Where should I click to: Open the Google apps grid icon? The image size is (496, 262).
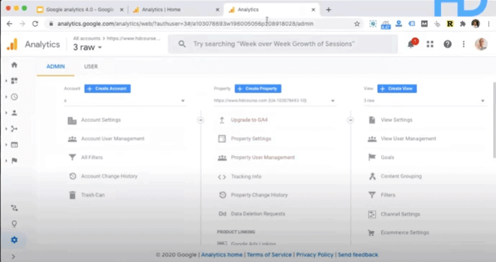click(x=430, y=44)
